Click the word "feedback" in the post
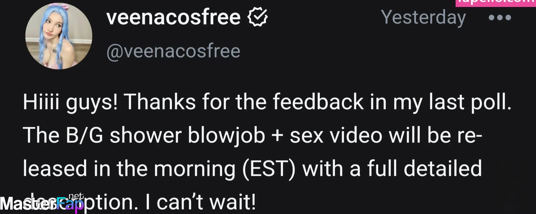 click(318, 102)
